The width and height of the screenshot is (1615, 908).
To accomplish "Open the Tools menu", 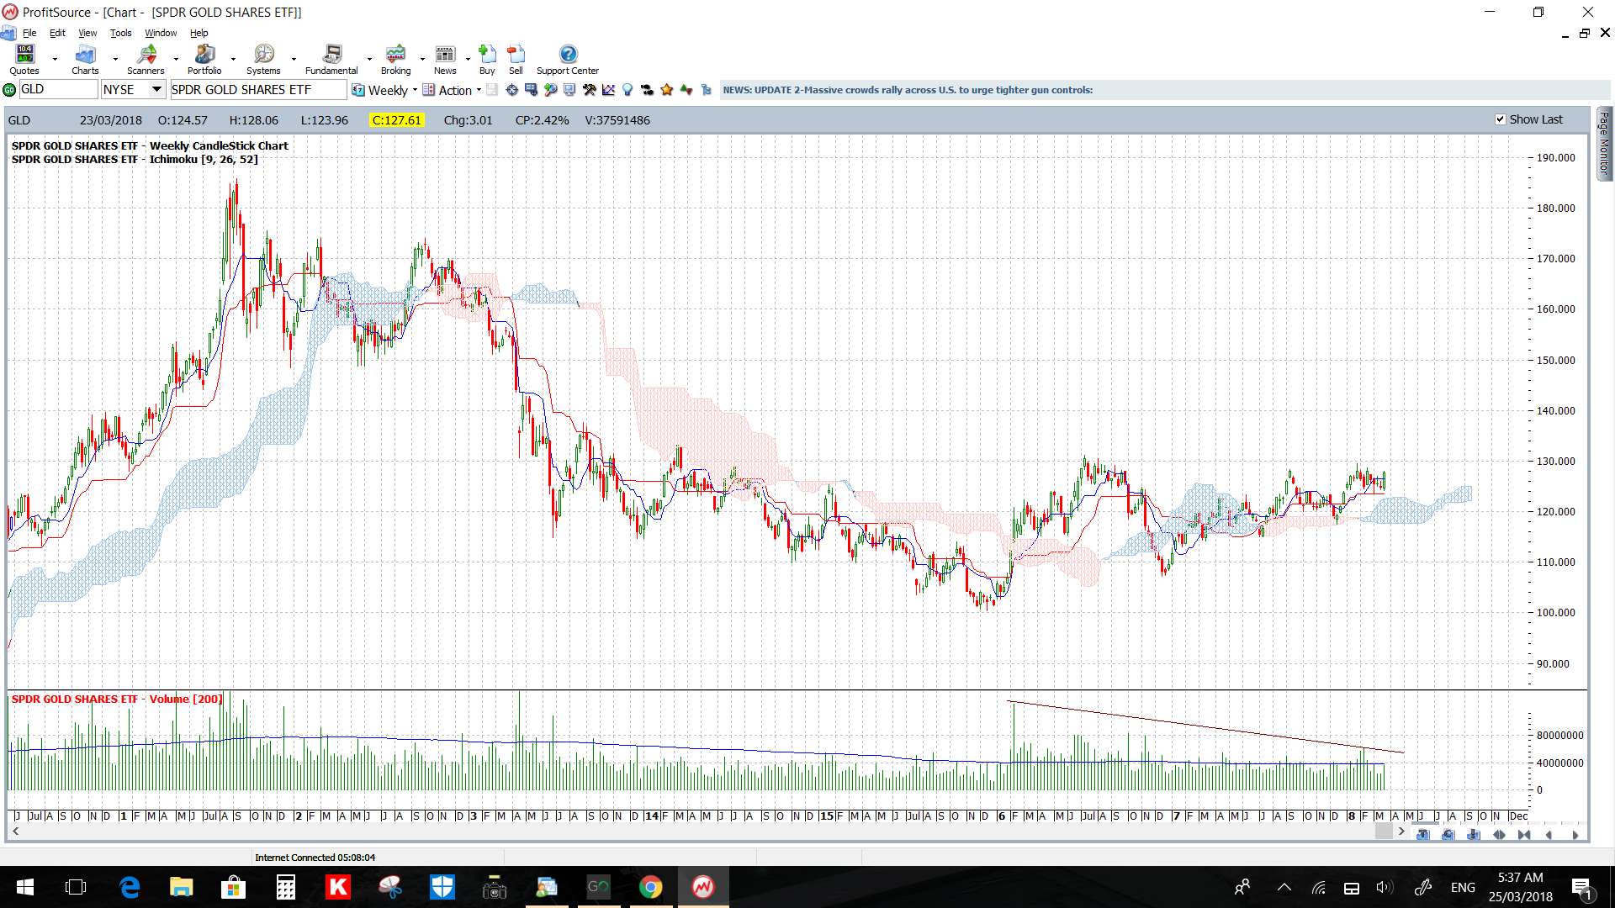I will (x=121, y=33).
